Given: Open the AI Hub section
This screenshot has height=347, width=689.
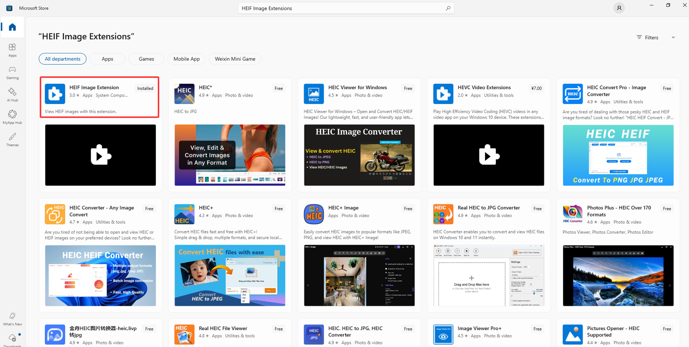Looking at the screenshot, I should point(12,95).
